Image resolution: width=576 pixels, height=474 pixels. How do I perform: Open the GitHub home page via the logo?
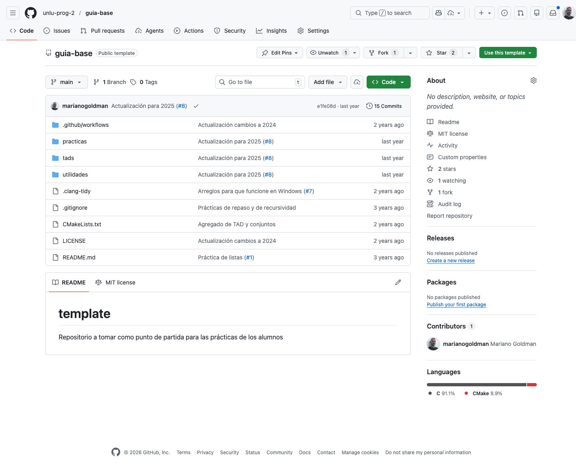click(30, 13)
